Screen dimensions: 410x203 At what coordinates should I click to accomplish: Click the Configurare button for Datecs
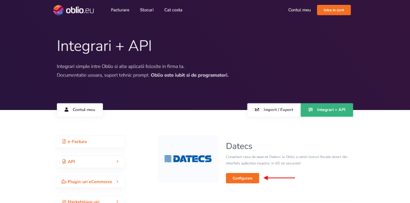[x=242, y=178]
